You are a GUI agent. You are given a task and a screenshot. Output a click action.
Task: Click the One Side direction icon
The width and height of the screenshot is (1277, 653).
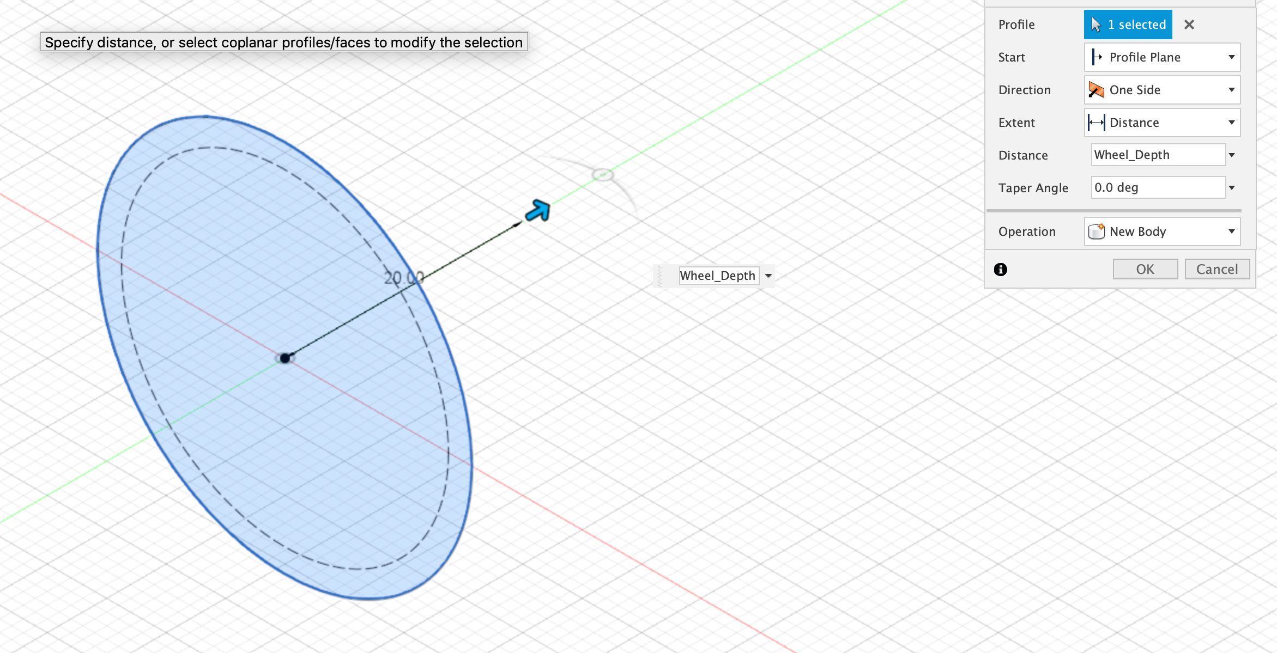[1097, 90]
